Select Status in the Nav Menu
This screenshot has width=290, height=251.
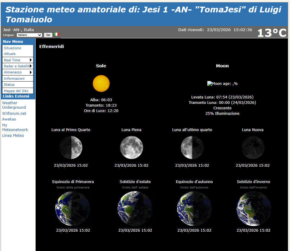pos(9,85)
